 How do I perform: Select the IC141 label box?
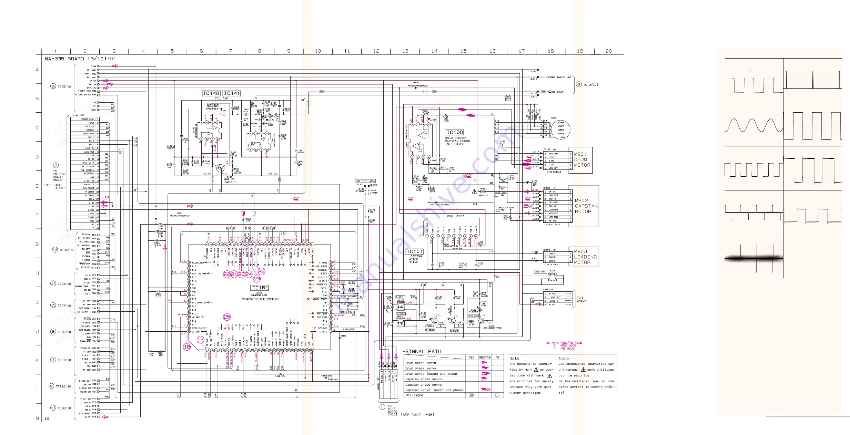click(232, 93)
